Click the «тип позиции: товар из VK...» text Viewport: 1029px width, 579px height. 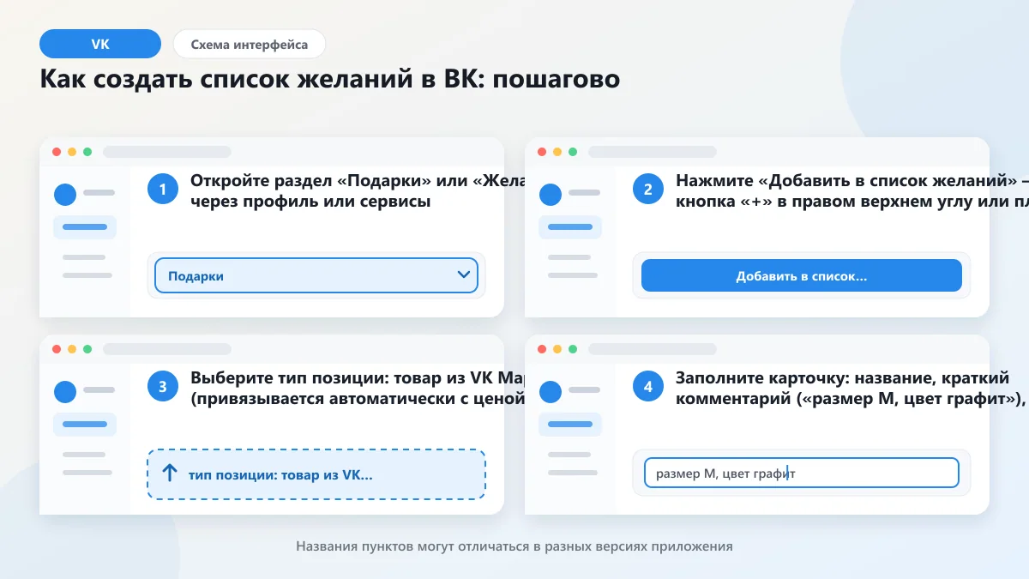click(x=280, y=474)
